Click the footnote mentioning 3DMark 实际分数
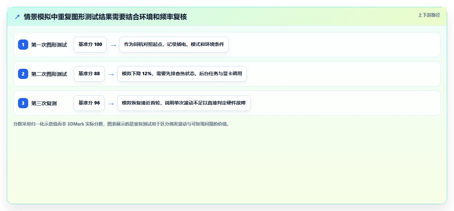 point(121,124)
